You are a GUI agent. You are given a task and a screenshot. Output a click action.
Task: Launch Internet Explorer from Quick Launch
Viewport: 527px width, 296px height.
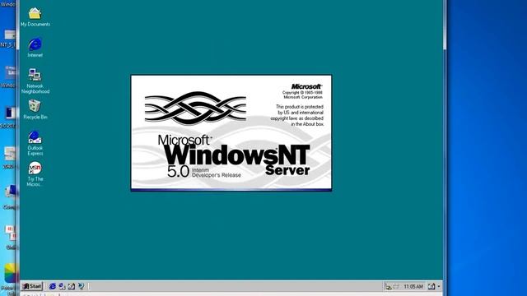pos(53,286)
